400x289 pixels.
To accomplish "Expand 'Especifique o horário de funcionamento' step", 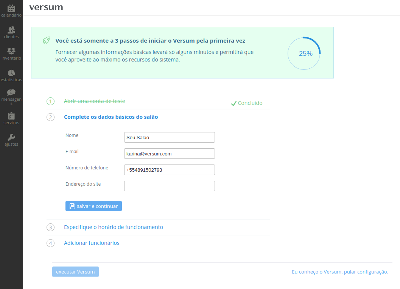I will 114,227.
